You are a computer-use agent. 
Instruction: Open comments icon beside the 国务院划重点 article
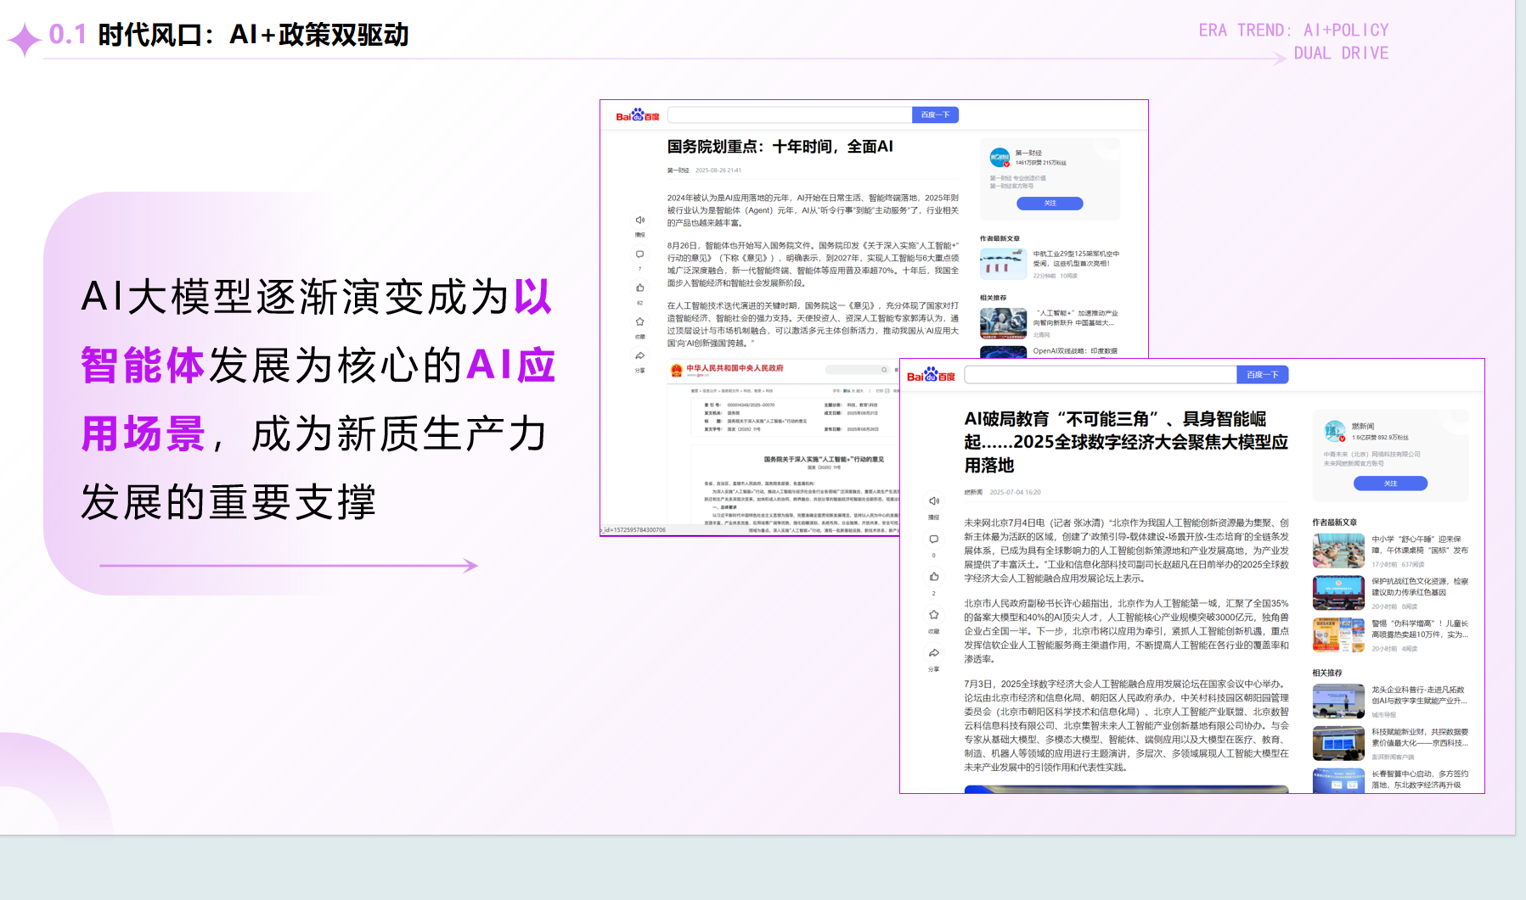(639, 254)
